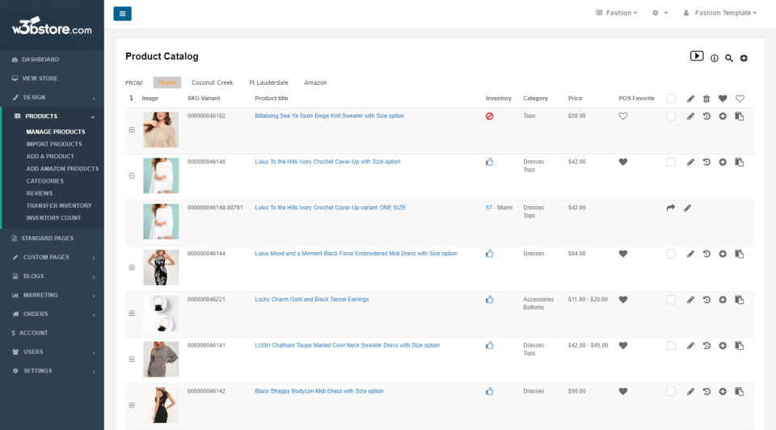Switch to the Coconut Creek location tab

click(212, 82)
